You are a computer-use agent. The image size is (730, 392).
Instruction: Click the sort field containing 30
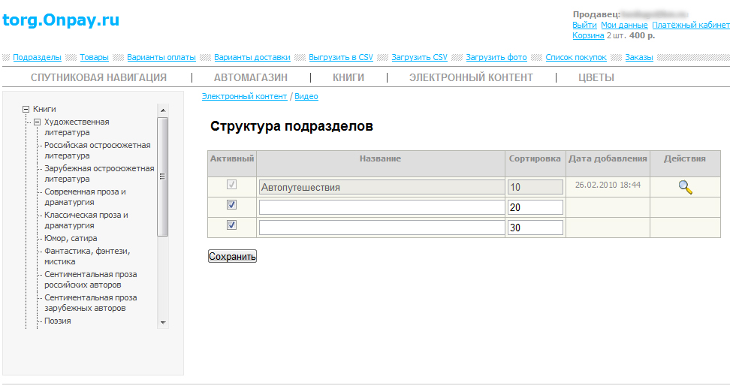[535, 228]
